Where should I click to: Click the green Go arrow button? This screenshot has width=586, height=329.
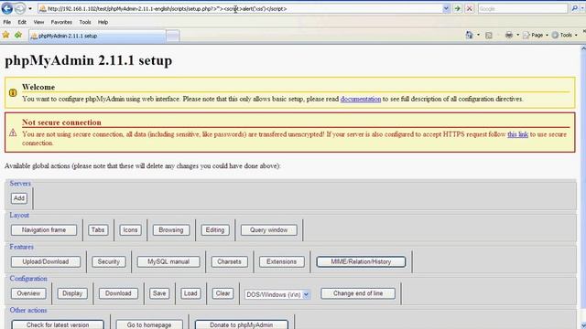[458, 8]
